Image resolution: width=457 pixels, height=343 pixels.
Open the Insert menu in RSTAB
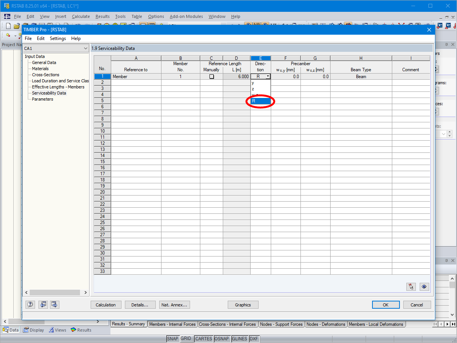[61, 16]
